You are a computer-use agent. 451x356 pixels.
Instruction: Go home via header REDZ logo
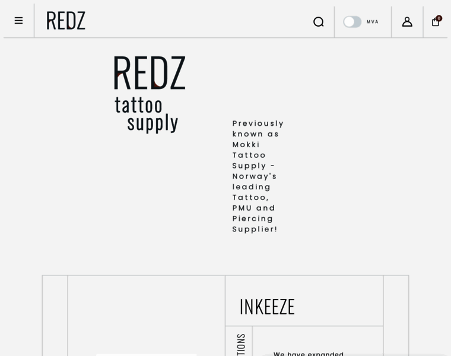[66, 20]
